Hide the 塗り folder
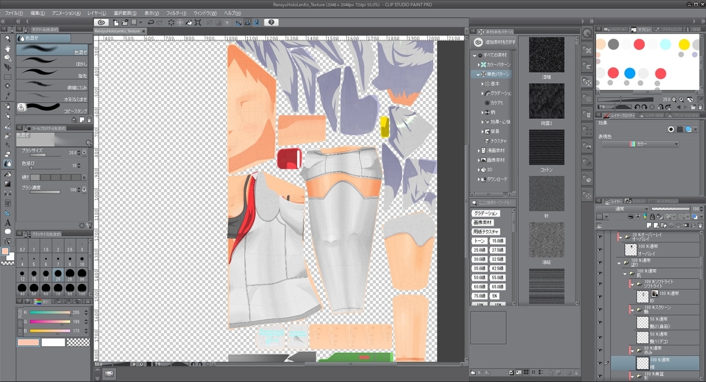This screenshot has height=382, width=706. pos(600,263)
